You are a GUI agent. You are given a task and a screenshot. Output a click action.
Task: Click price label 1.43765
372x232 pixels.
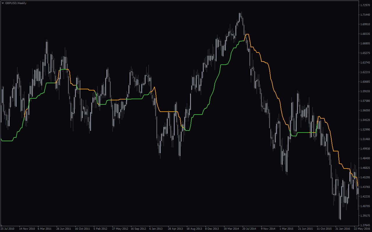pyautogui.click(x=365, y=187)
